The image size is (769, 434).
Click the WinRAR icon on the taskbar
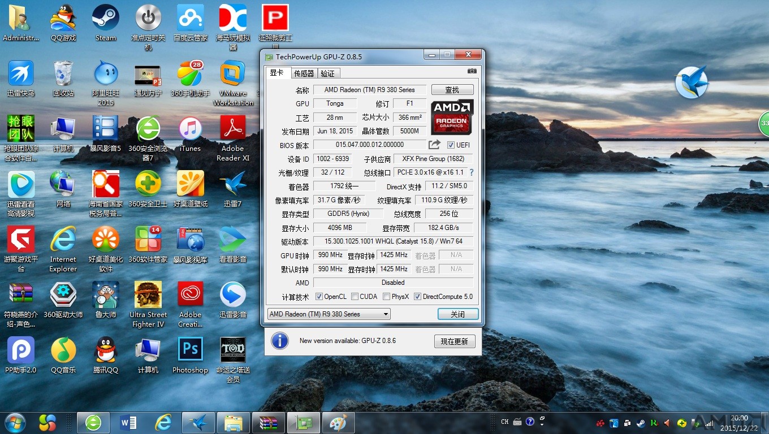pyautogui.click(x=268, y=422)
